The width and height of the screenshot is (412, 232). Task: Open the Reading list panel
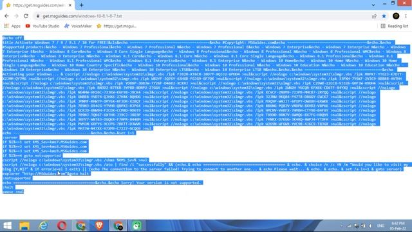(x=395, y=26)
